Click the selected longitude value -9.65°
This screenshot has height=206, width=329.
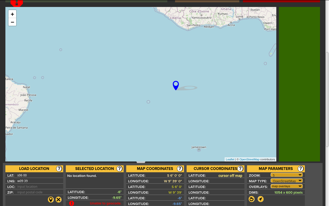[117, 198]
